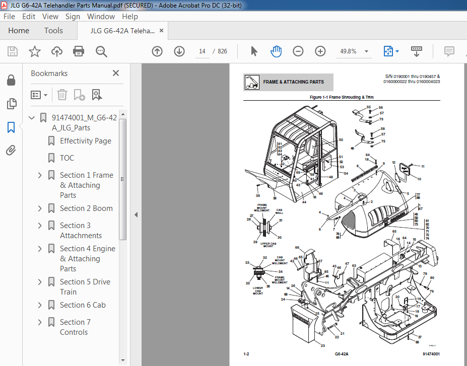Jump to Section 6 Cab bookmark

pyautogui.click(x=83, y=305)
